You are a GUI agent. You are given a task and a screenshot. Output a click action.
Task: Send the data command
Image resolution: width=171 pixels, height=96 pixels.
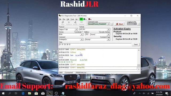click(x=136, y=45)
